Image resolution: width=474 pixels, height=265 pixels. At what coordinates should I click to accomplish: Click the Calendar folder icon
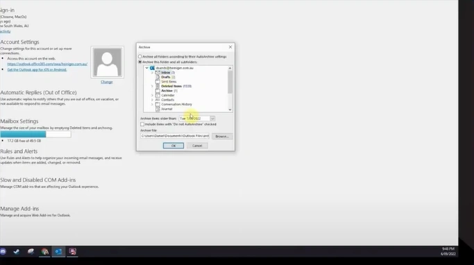(x=158, y=95)
